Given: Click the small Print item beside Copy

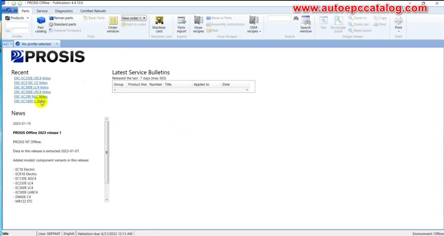Looking at the screenshot, I should [x=380, y=24].
